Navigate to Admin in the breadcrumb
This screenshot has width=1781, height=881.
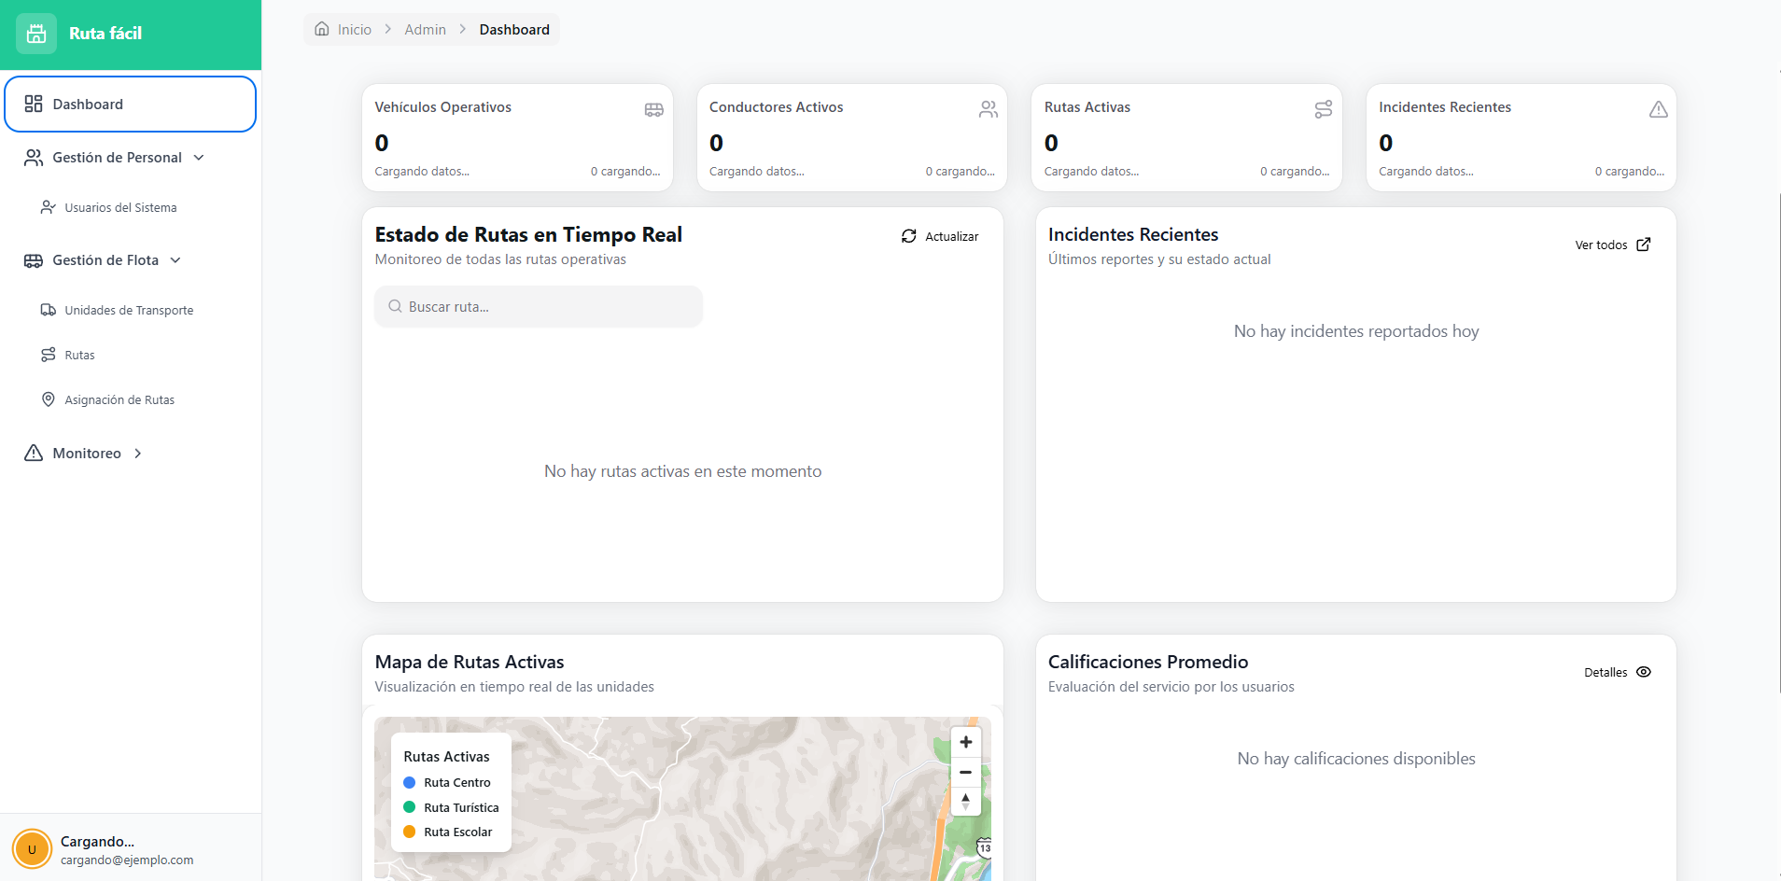tap(426, 29)
